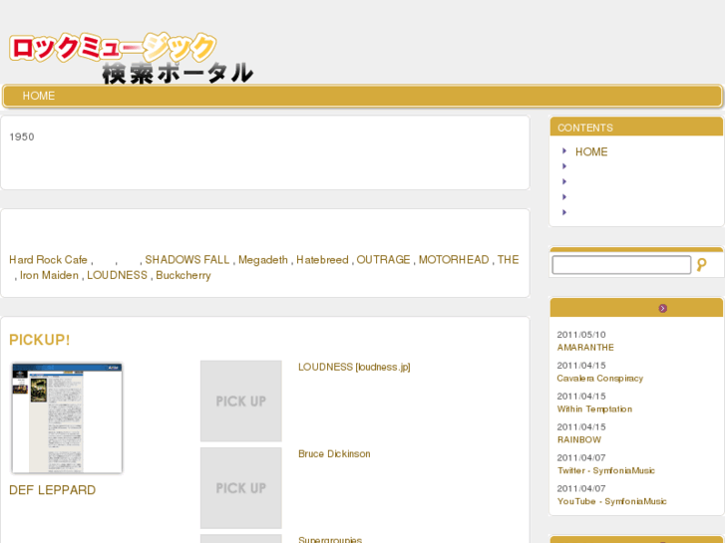Open the OUTRAGE tag link
The height and width of the screenshot is (543, 725).
pos(383,260)
